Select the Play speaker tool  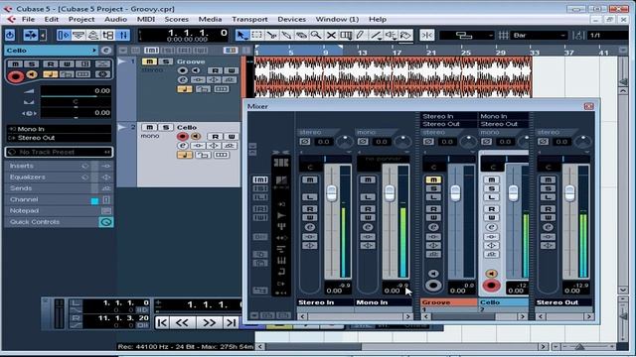[x=391, y=36]
